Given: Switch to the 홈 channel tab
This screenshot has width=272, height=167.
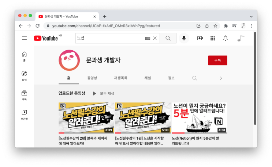Looking at the screenshot, I should [x=69, y=78].
